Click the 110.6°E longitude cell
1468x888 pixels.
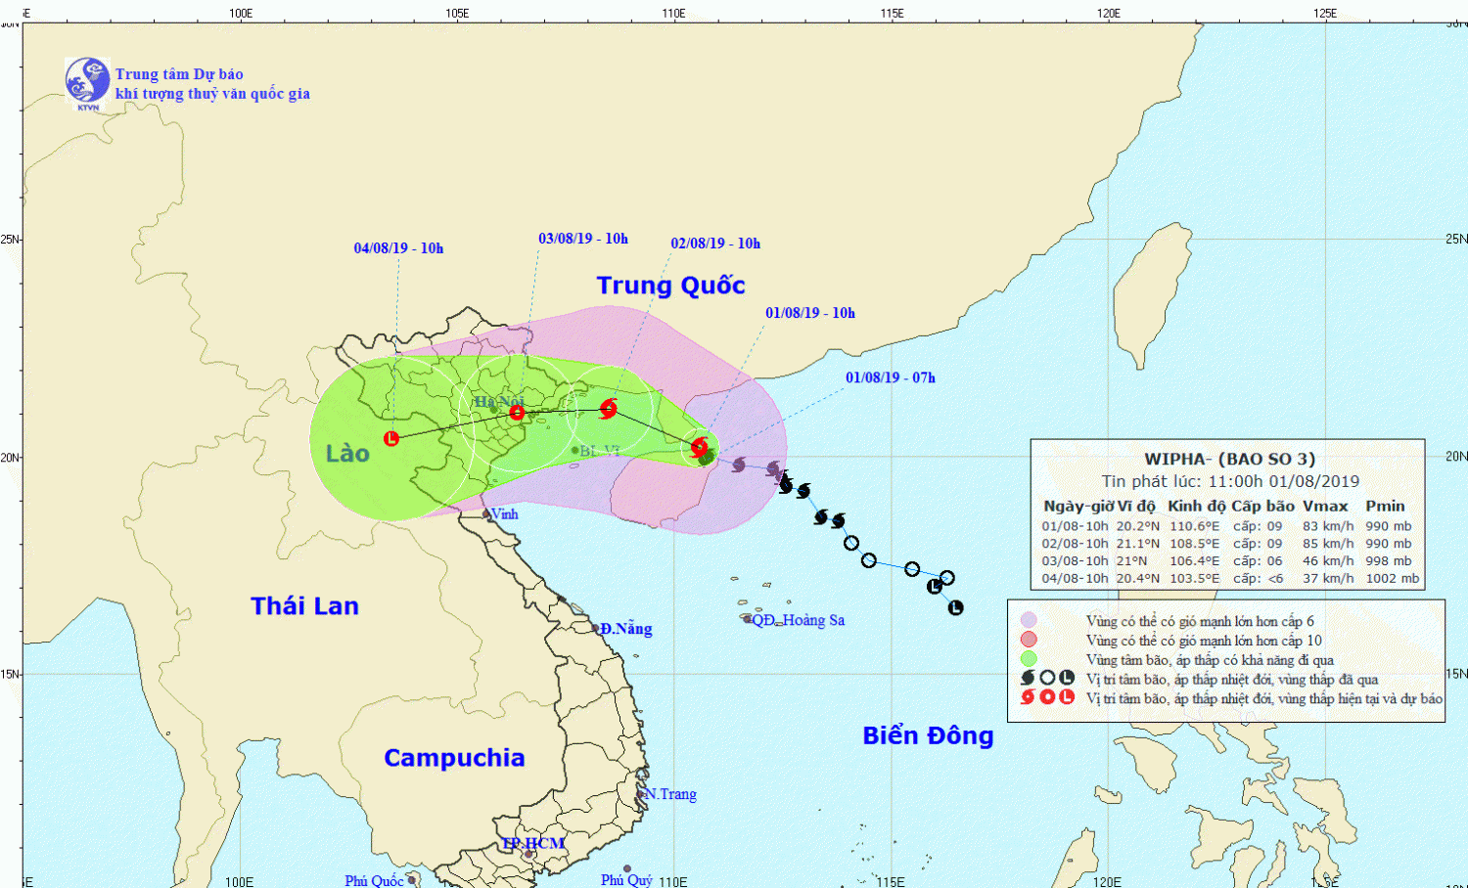pyautogui.click(x=1195, y=526)
